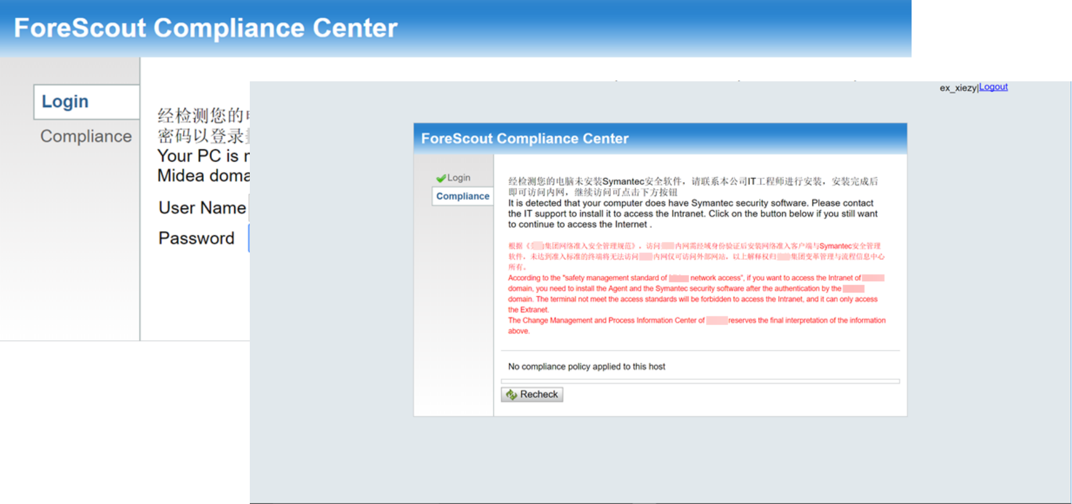Select Compliance in the large left sidebar
1072x504 pixels.
(x=86, y=136)
